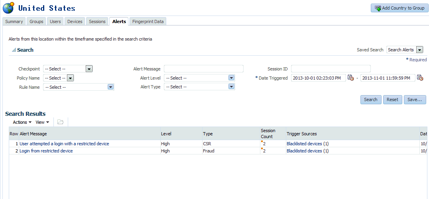Click the end Date Triggered field
Screen dimensions: 429x199
click(x=388, y=78)
